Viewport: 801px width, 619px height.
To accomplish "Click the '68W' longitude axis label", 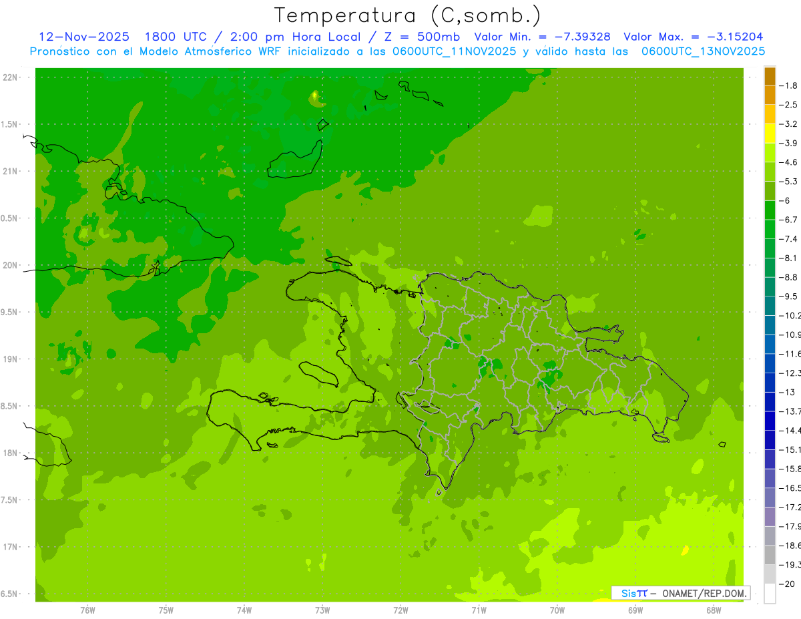I will click(714, 610).
